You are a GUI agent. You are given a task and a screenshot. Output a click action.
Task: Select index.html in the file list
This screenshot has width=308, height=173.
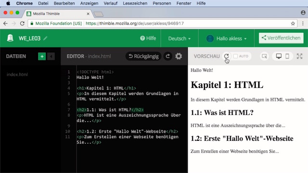[x=17, y=74]
